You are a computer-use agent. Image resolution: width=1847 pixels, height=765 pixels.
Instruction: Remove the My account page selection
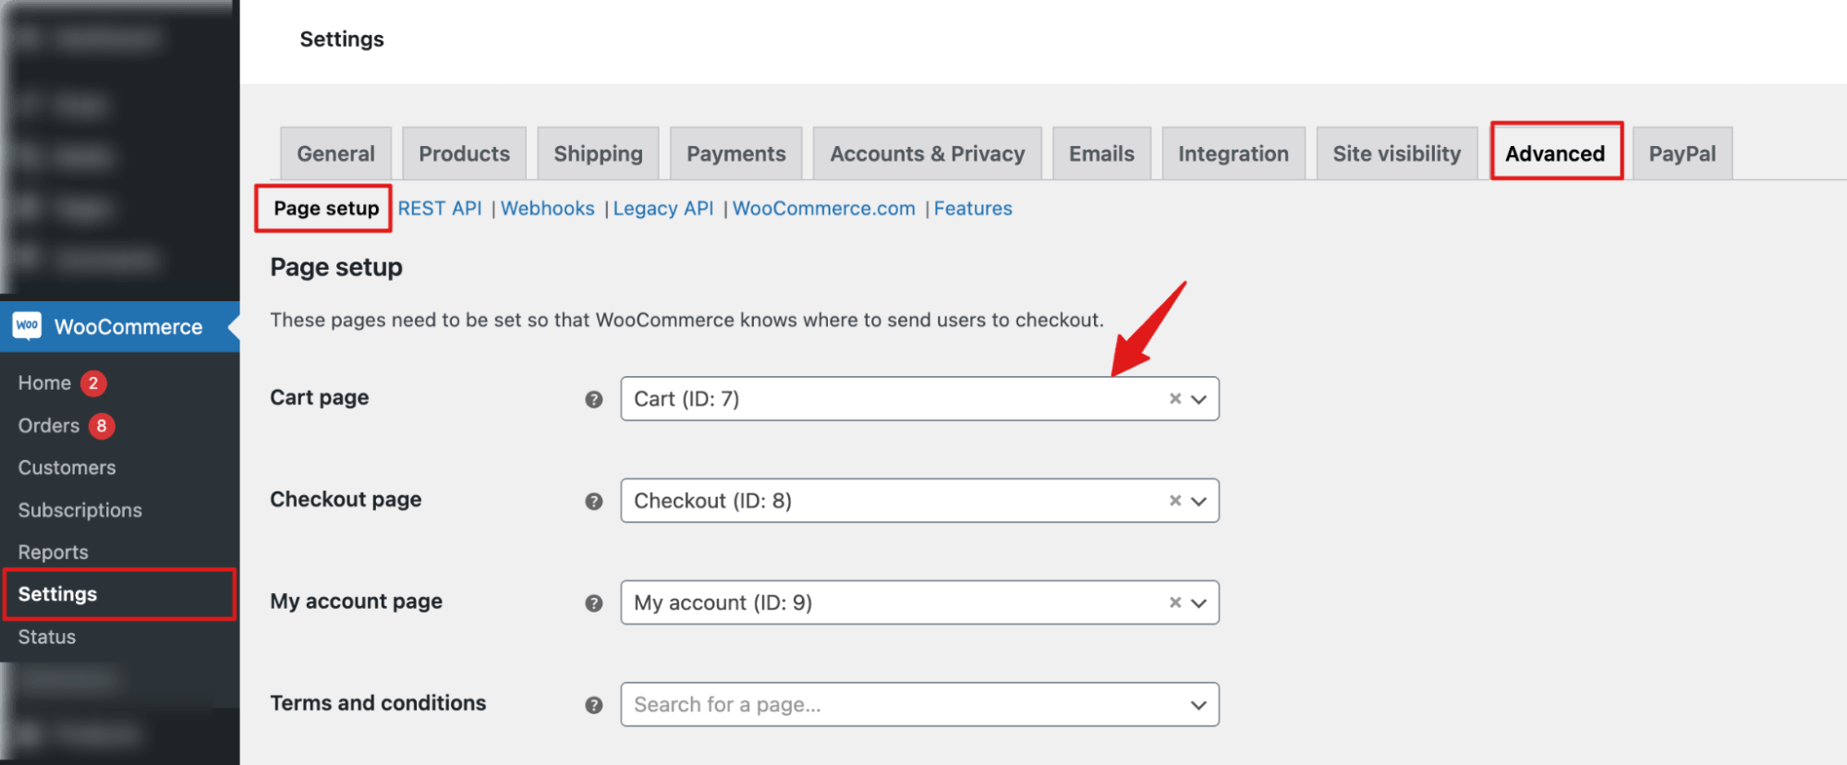coord(1174,602)
